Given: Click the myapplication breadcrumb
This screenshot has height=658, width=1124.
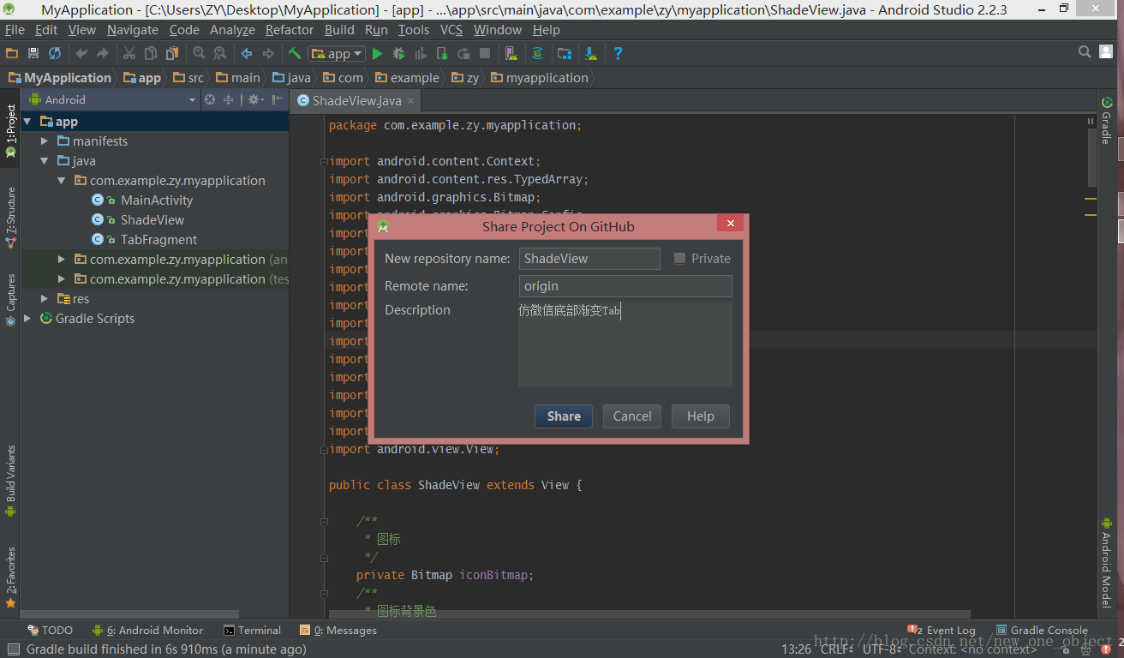Looking at the screenshot, I should click(x=540, y=77).
